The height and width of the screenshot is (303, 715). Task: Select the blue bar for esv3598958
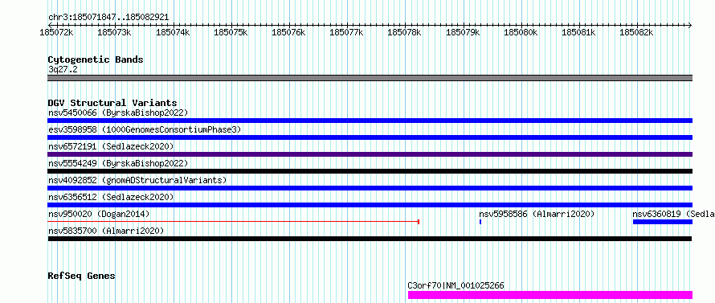[x=370, y=137]
